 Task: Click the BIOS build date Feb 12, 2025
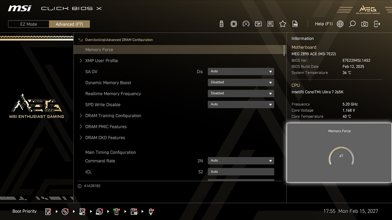pyautogui.click(x=353, y=67)
